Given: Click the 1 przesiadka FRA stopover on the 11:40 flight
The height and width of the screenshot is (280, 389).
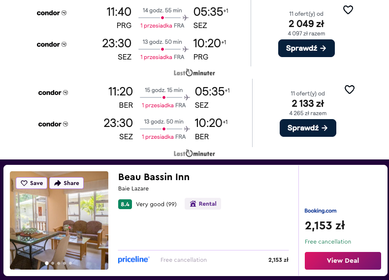Looking at the screenshot, I should (x=162, y=26).
